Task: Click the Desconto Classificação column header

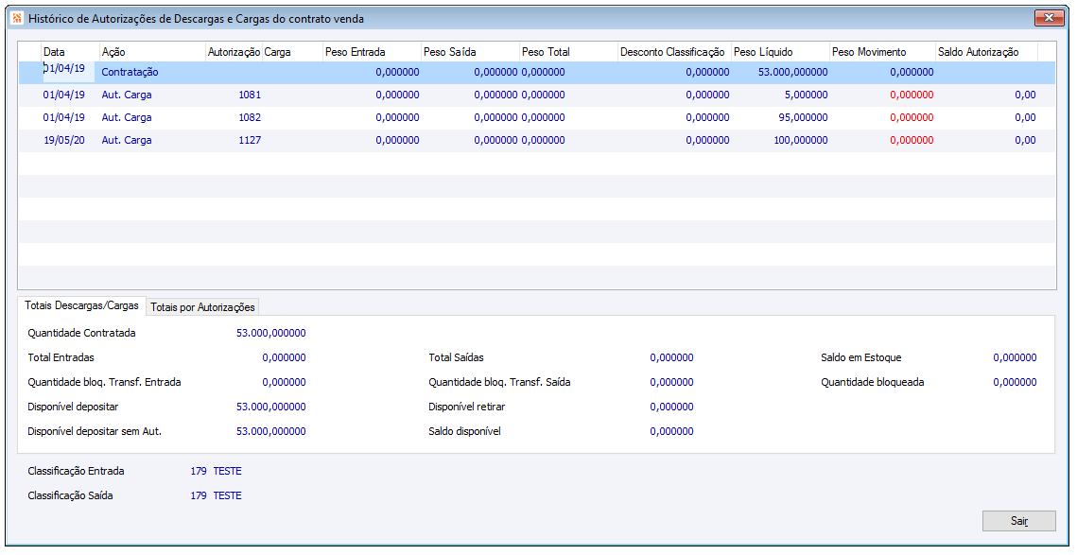Action: click(672, 52)
